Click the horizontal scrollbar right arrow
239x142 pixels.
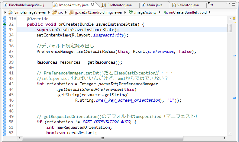point(224,138)
